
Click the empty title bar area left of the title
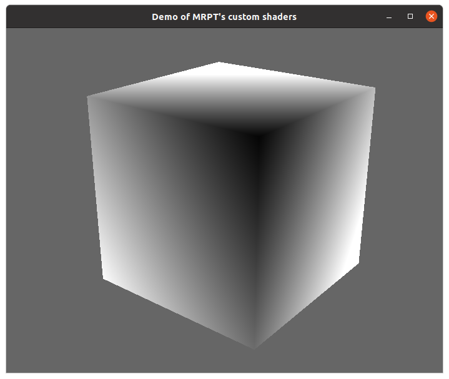tap(75, 17)
